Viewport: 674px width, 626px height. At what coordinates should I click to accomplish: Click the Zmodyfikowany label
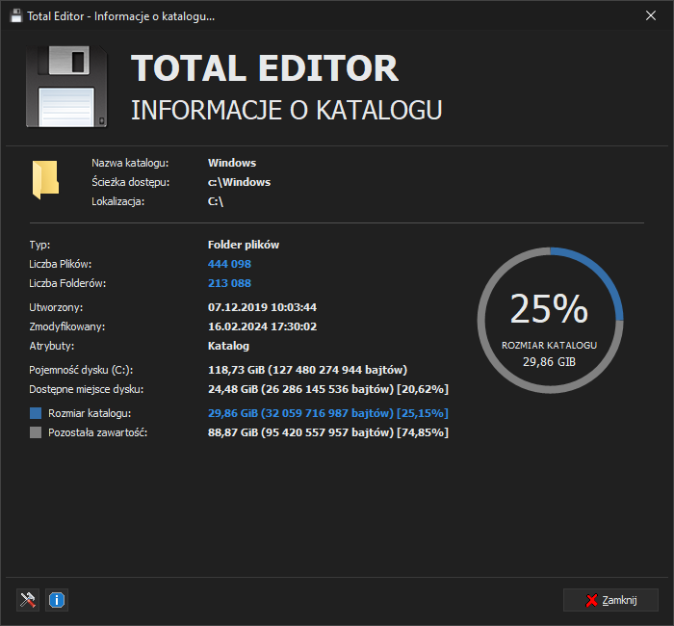point(67,326)
